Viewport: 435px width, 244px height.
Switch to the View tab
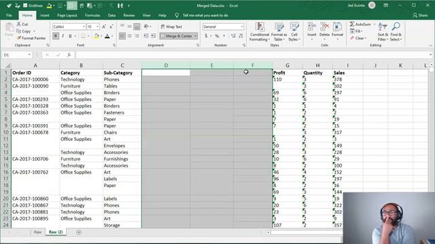click(146, 15)
